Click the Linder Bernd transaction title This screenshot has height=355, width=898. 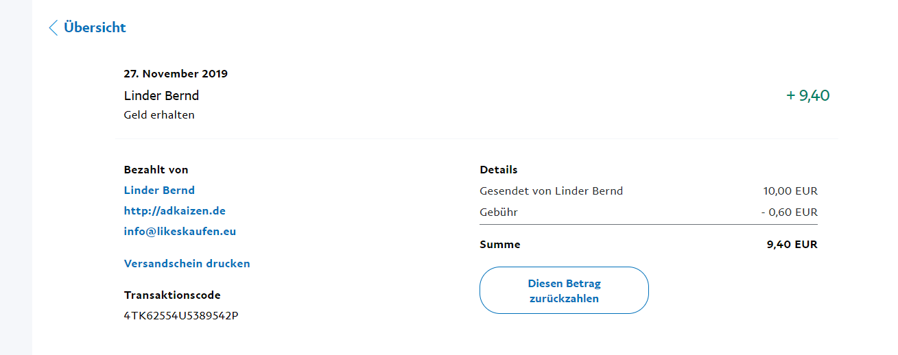(x=161, y=96)
